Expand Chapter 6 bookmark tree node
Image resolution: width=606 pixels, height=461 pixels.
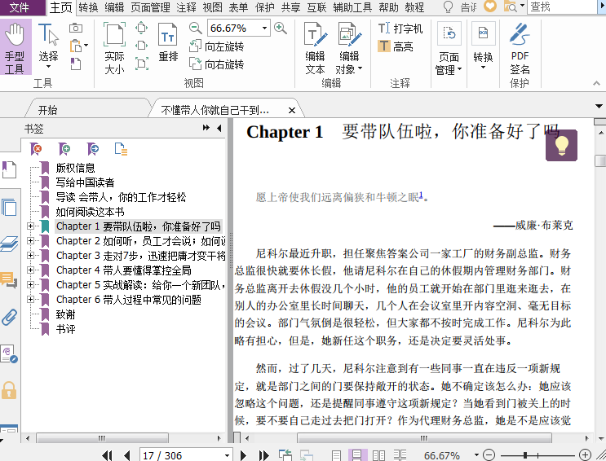click(30, 299)
